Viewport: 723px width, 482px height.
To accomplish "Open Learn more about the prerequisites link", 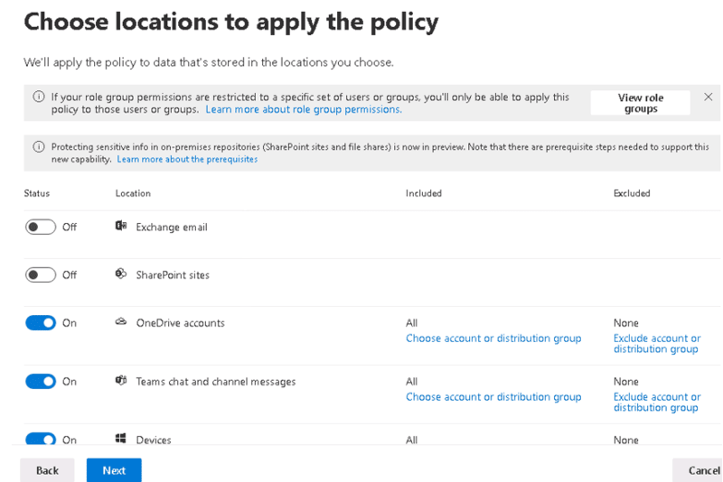I will click(x=187, y=159).
